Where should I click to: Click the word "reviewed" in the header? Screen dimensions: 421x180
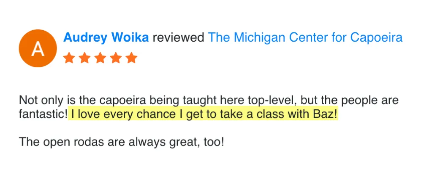coord(178,37)
